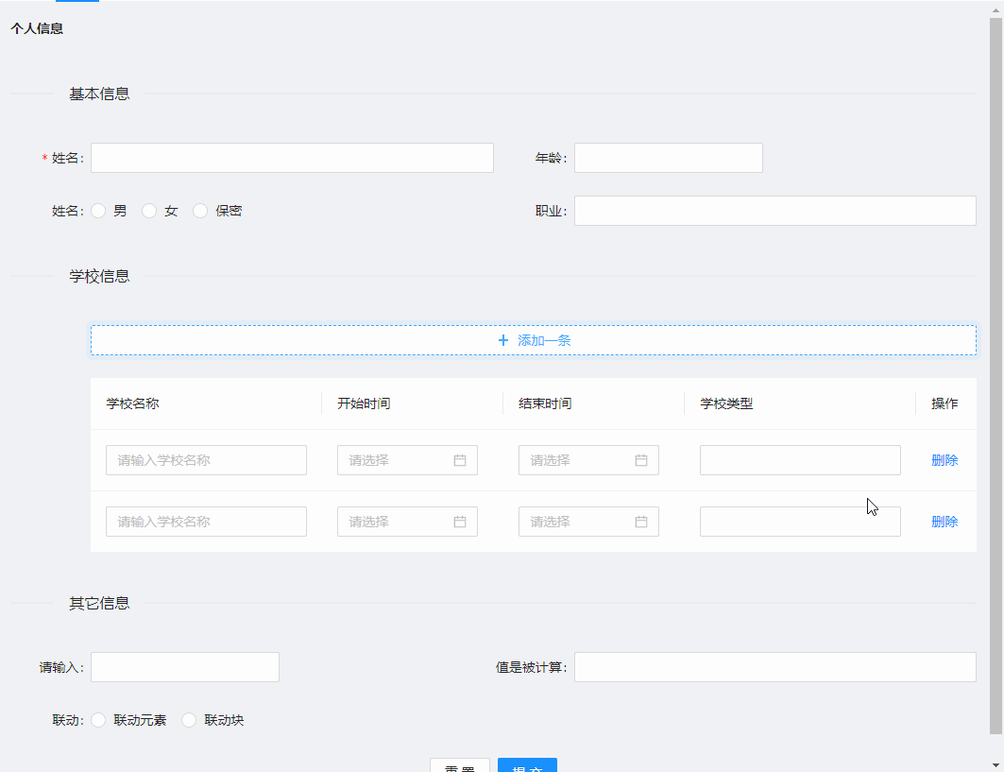Screen dimensions: 1004x772
Task: Click calendar icon in second row 结束时间
Action: pos(641,522)
